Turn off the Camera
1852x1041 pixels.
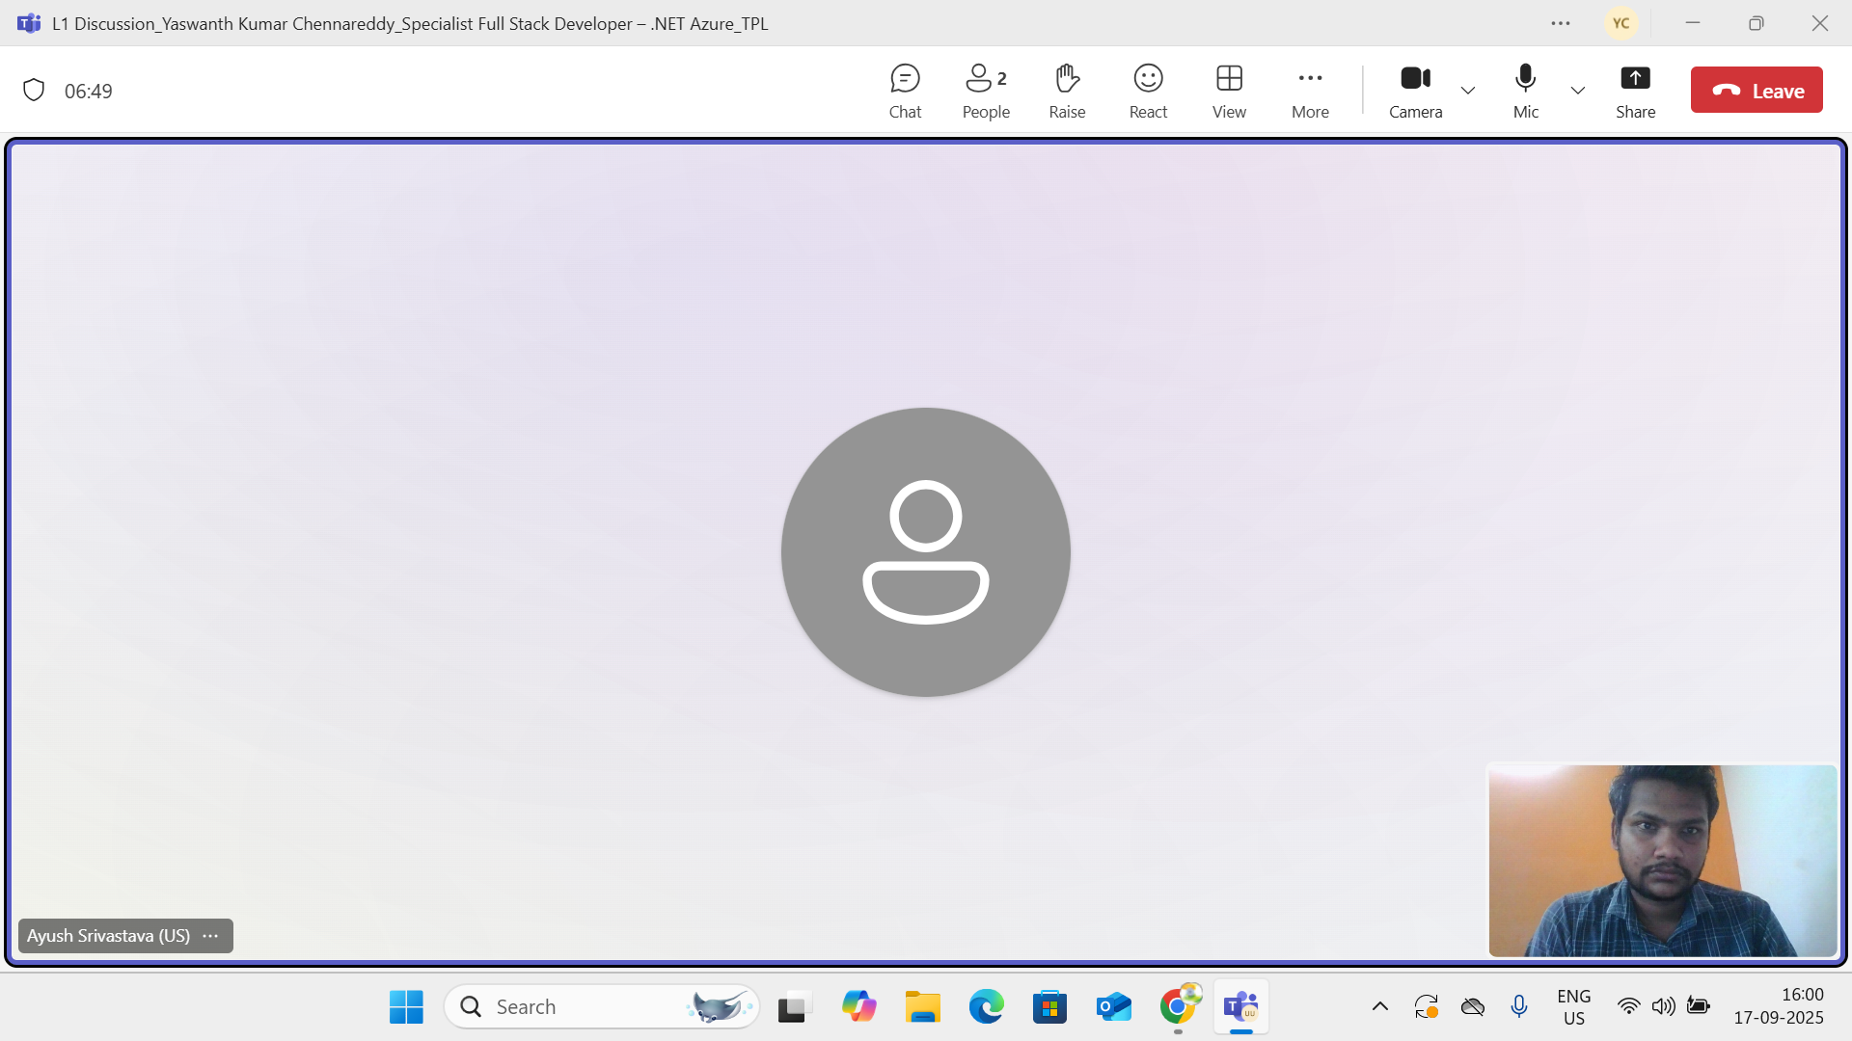[1415, 91]
